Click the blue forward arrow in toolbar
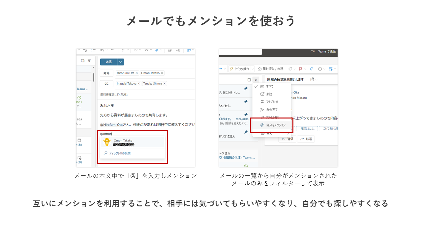This screenshot has width=422, height=237. (x=220, y=69)
